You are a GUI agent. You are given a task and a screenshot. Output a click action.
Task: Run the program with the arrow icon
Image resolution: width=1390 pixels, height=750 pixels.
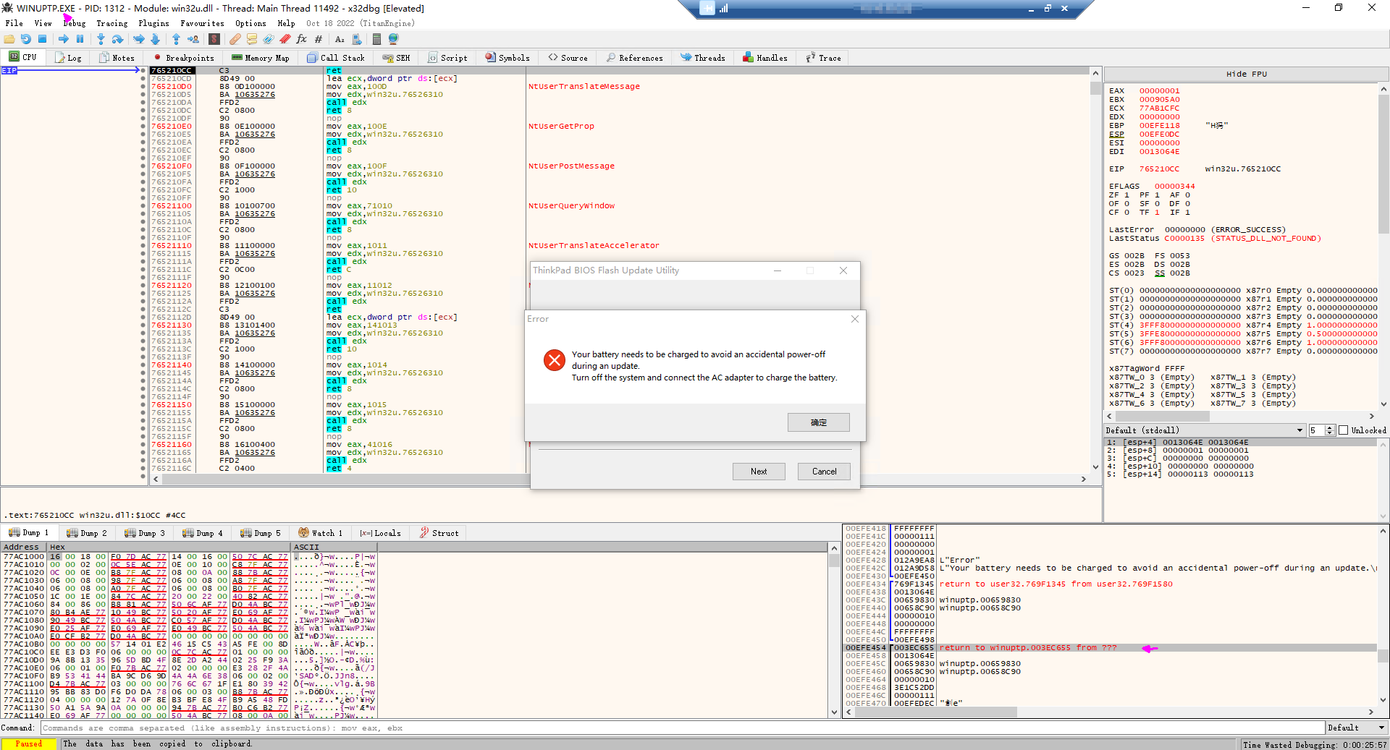64,39
